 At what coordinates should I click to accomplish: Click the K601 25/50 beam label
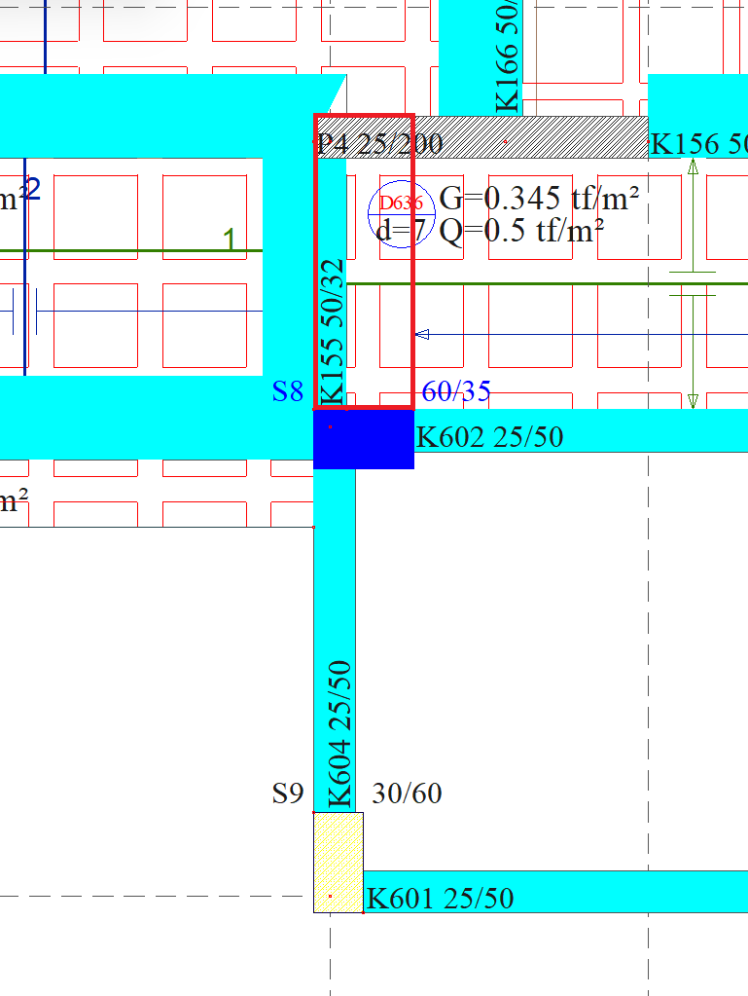pos(440,898)
